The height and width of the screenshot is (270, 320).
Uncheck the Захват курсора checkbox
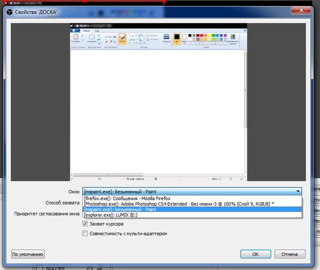click(85, 224)
